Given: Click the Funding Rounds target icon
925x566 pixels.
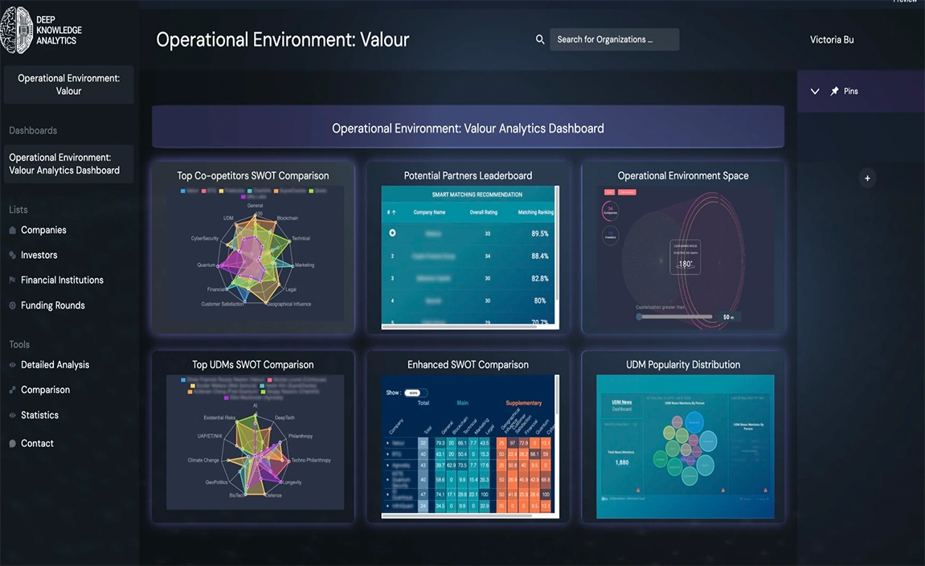Looking at the screenshot, I should (x=13, y=306).
